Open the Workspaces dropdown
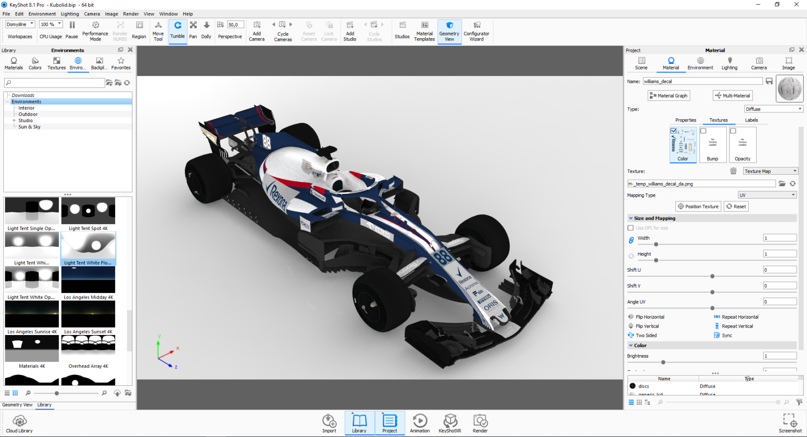807x437 pixels. pyautogui.click(x=20, y=25)
